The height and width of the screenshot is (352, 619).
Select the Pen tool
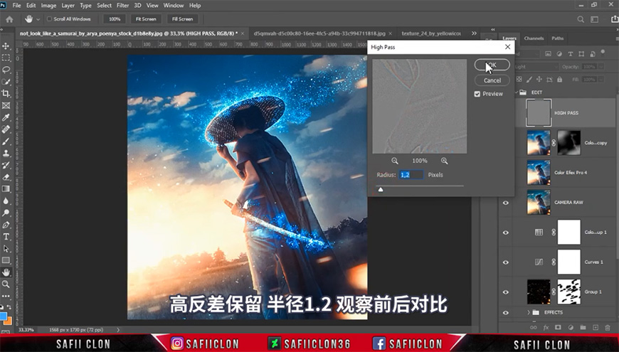(6, 225)
